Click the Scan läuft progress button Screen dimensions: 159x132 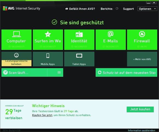click(24, 72)
